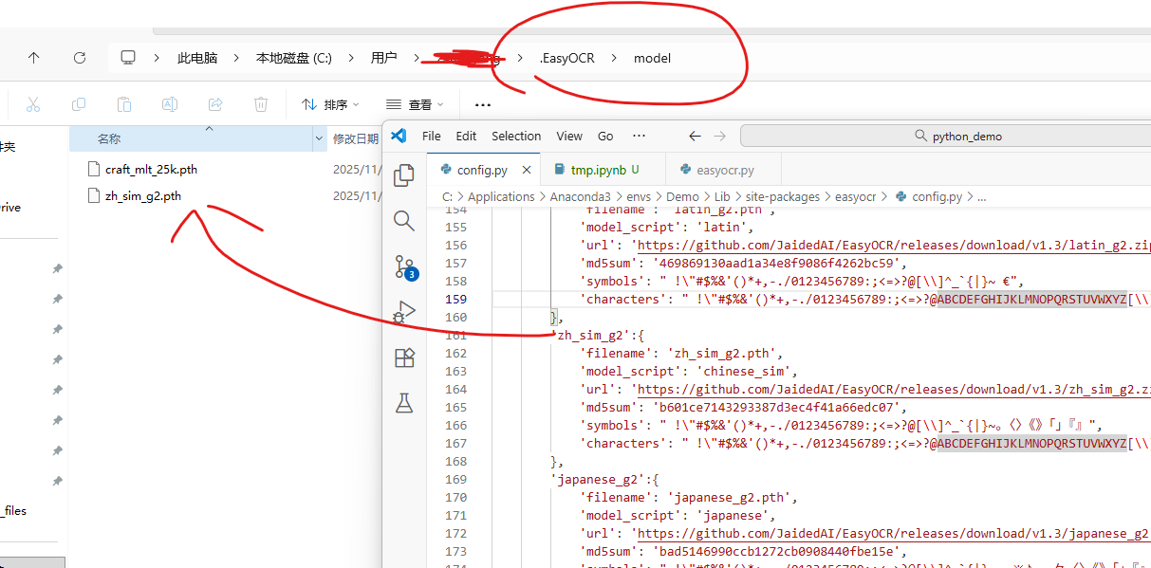Open Testing flask view in activity bar
Screen dimensions: 1151x568
coord(404,403)
